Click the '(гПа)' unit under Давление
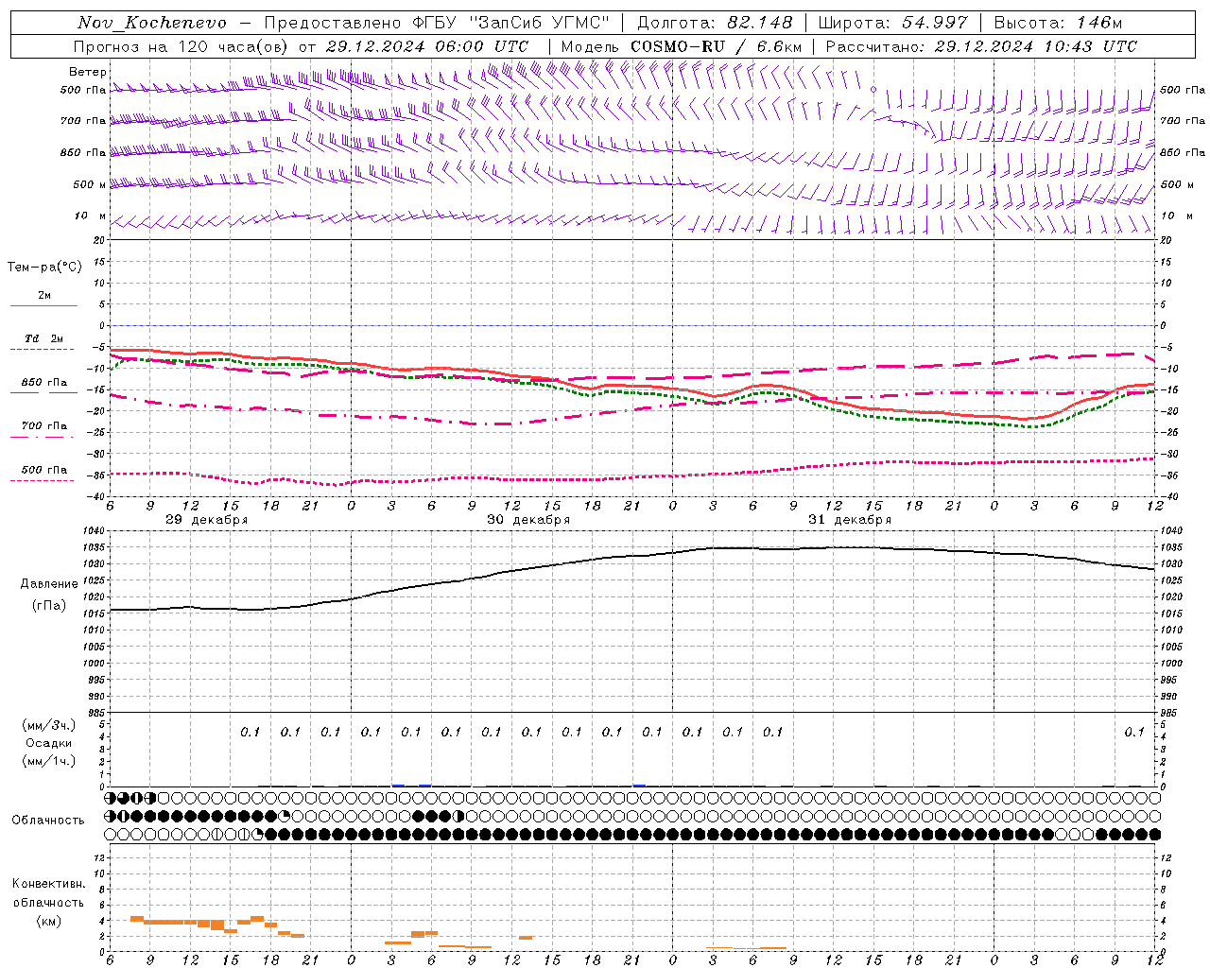 click(x=49, y=606)
